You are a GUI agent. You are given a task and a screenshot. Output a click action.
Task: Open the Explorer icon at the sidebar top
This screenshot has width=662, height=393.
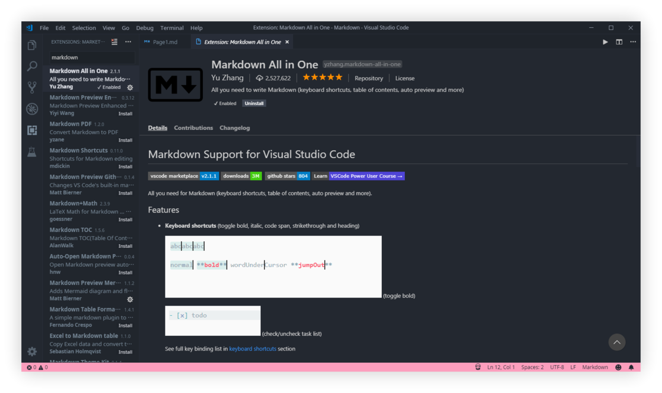coord(31,45)
